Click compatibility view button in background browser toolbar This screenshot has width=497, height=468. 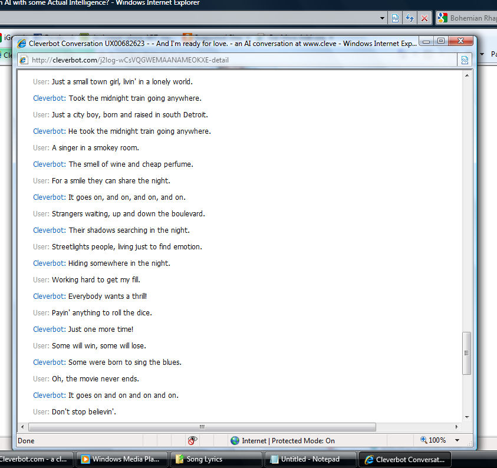pyautogui.click(x=395, y=18)
